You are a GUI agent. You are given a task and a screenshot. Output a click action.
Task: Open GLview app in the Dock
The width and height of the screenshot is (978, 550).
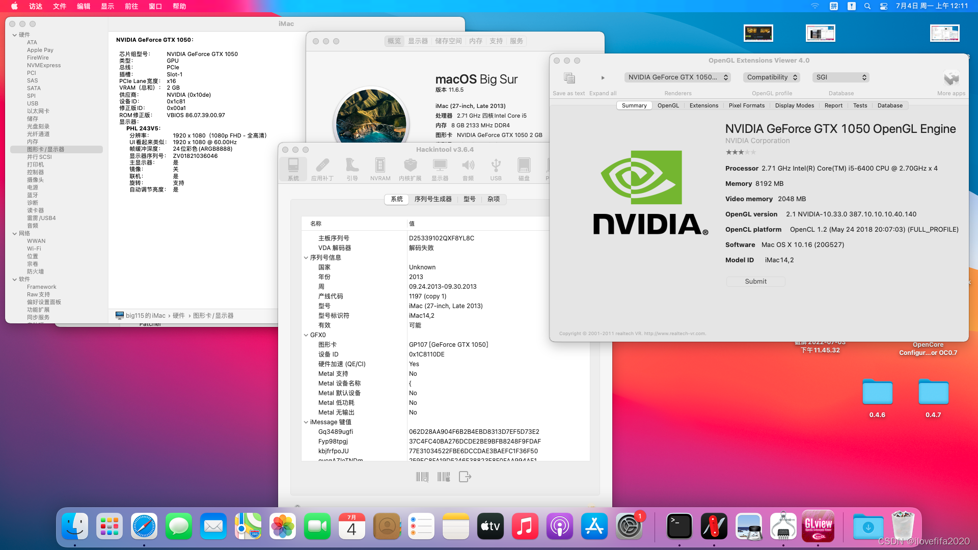818,526
